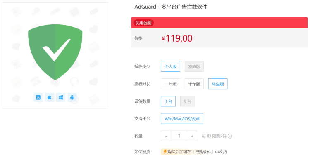Select the 3 台 device count
Image resolution: width=310 pixels, height=158 pixels.
[168, 101]
